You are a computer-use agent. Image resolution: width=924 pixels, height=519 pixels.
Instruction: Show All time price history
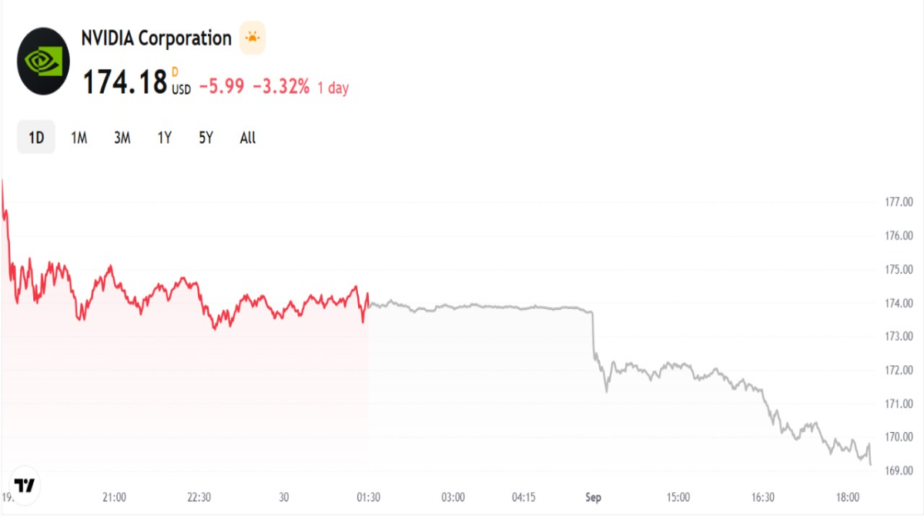tap(247, 138)
